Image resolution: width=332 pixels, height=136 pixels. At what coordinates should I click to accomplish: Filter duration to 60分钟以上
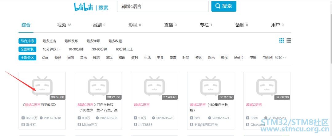click(x=124, y=49)
